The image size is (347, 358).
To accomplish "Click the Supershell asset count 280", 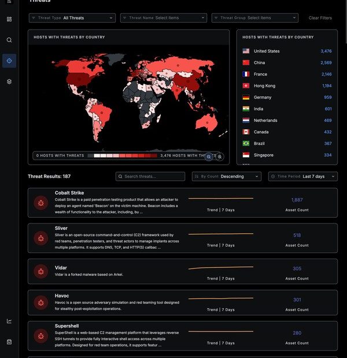I will [297, 333].
